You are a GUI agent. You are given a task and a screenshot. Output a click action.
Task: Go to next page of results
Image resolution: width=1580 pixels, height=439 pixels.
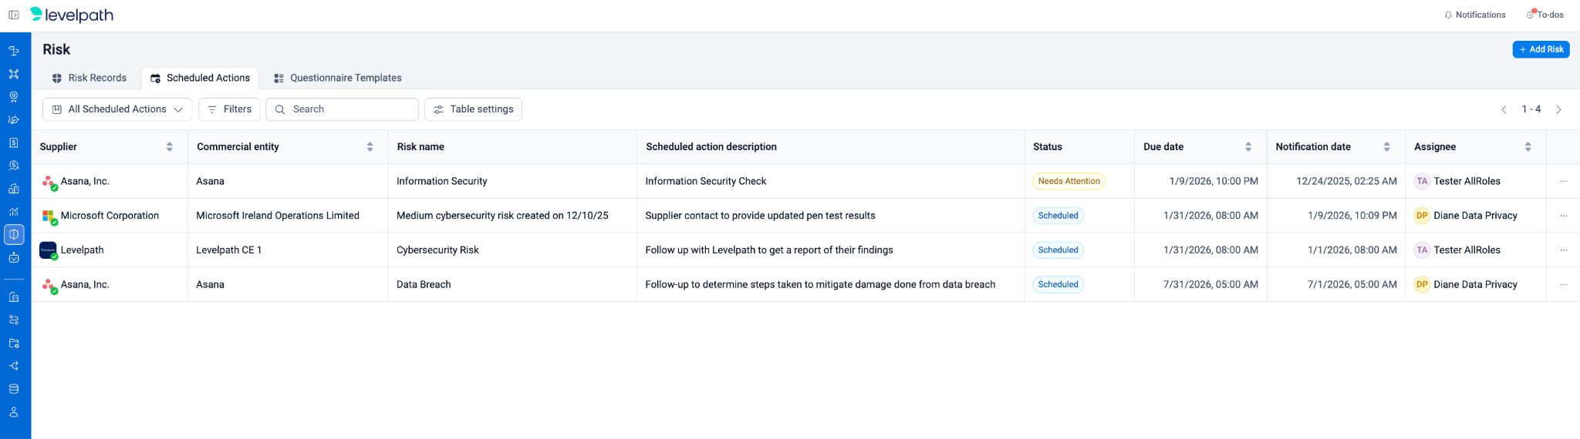pos(1558,109)
